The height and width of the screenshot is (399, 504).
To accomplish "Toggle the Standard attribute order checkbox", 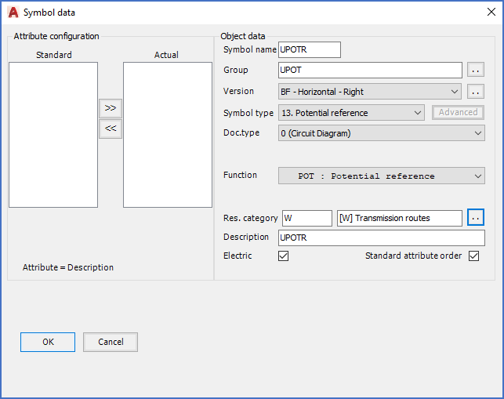I will 473,256.
